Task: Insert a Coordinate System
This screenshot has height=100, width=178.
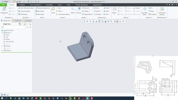Action: coord(63,14)
